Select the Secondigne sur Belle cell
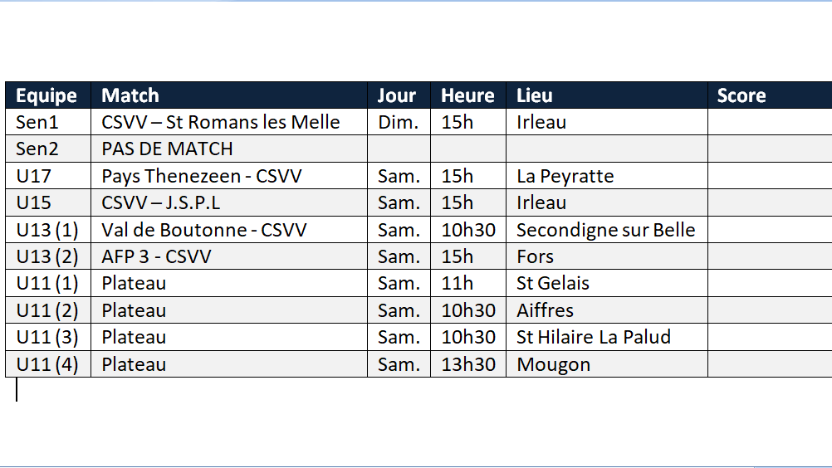This screenshot has height=468, width=832. 605,230
